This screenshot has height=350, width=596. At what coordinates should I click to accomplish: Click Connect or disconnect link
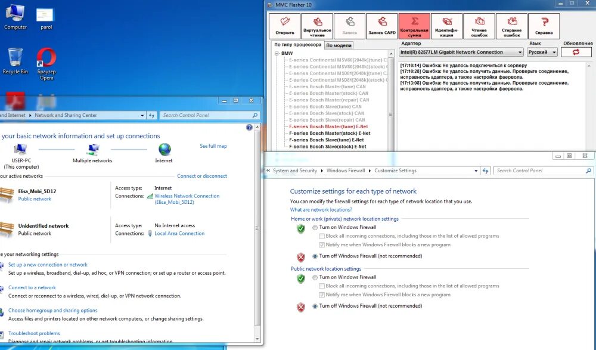[202, 176]
